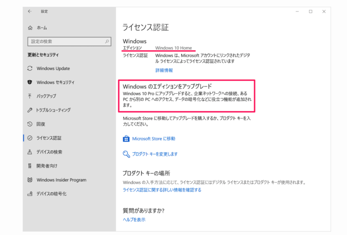Click the バックアップ upload arrow icon
This screenshot has width=347, height=235.
pyautogui.click(x=30, y=96)
